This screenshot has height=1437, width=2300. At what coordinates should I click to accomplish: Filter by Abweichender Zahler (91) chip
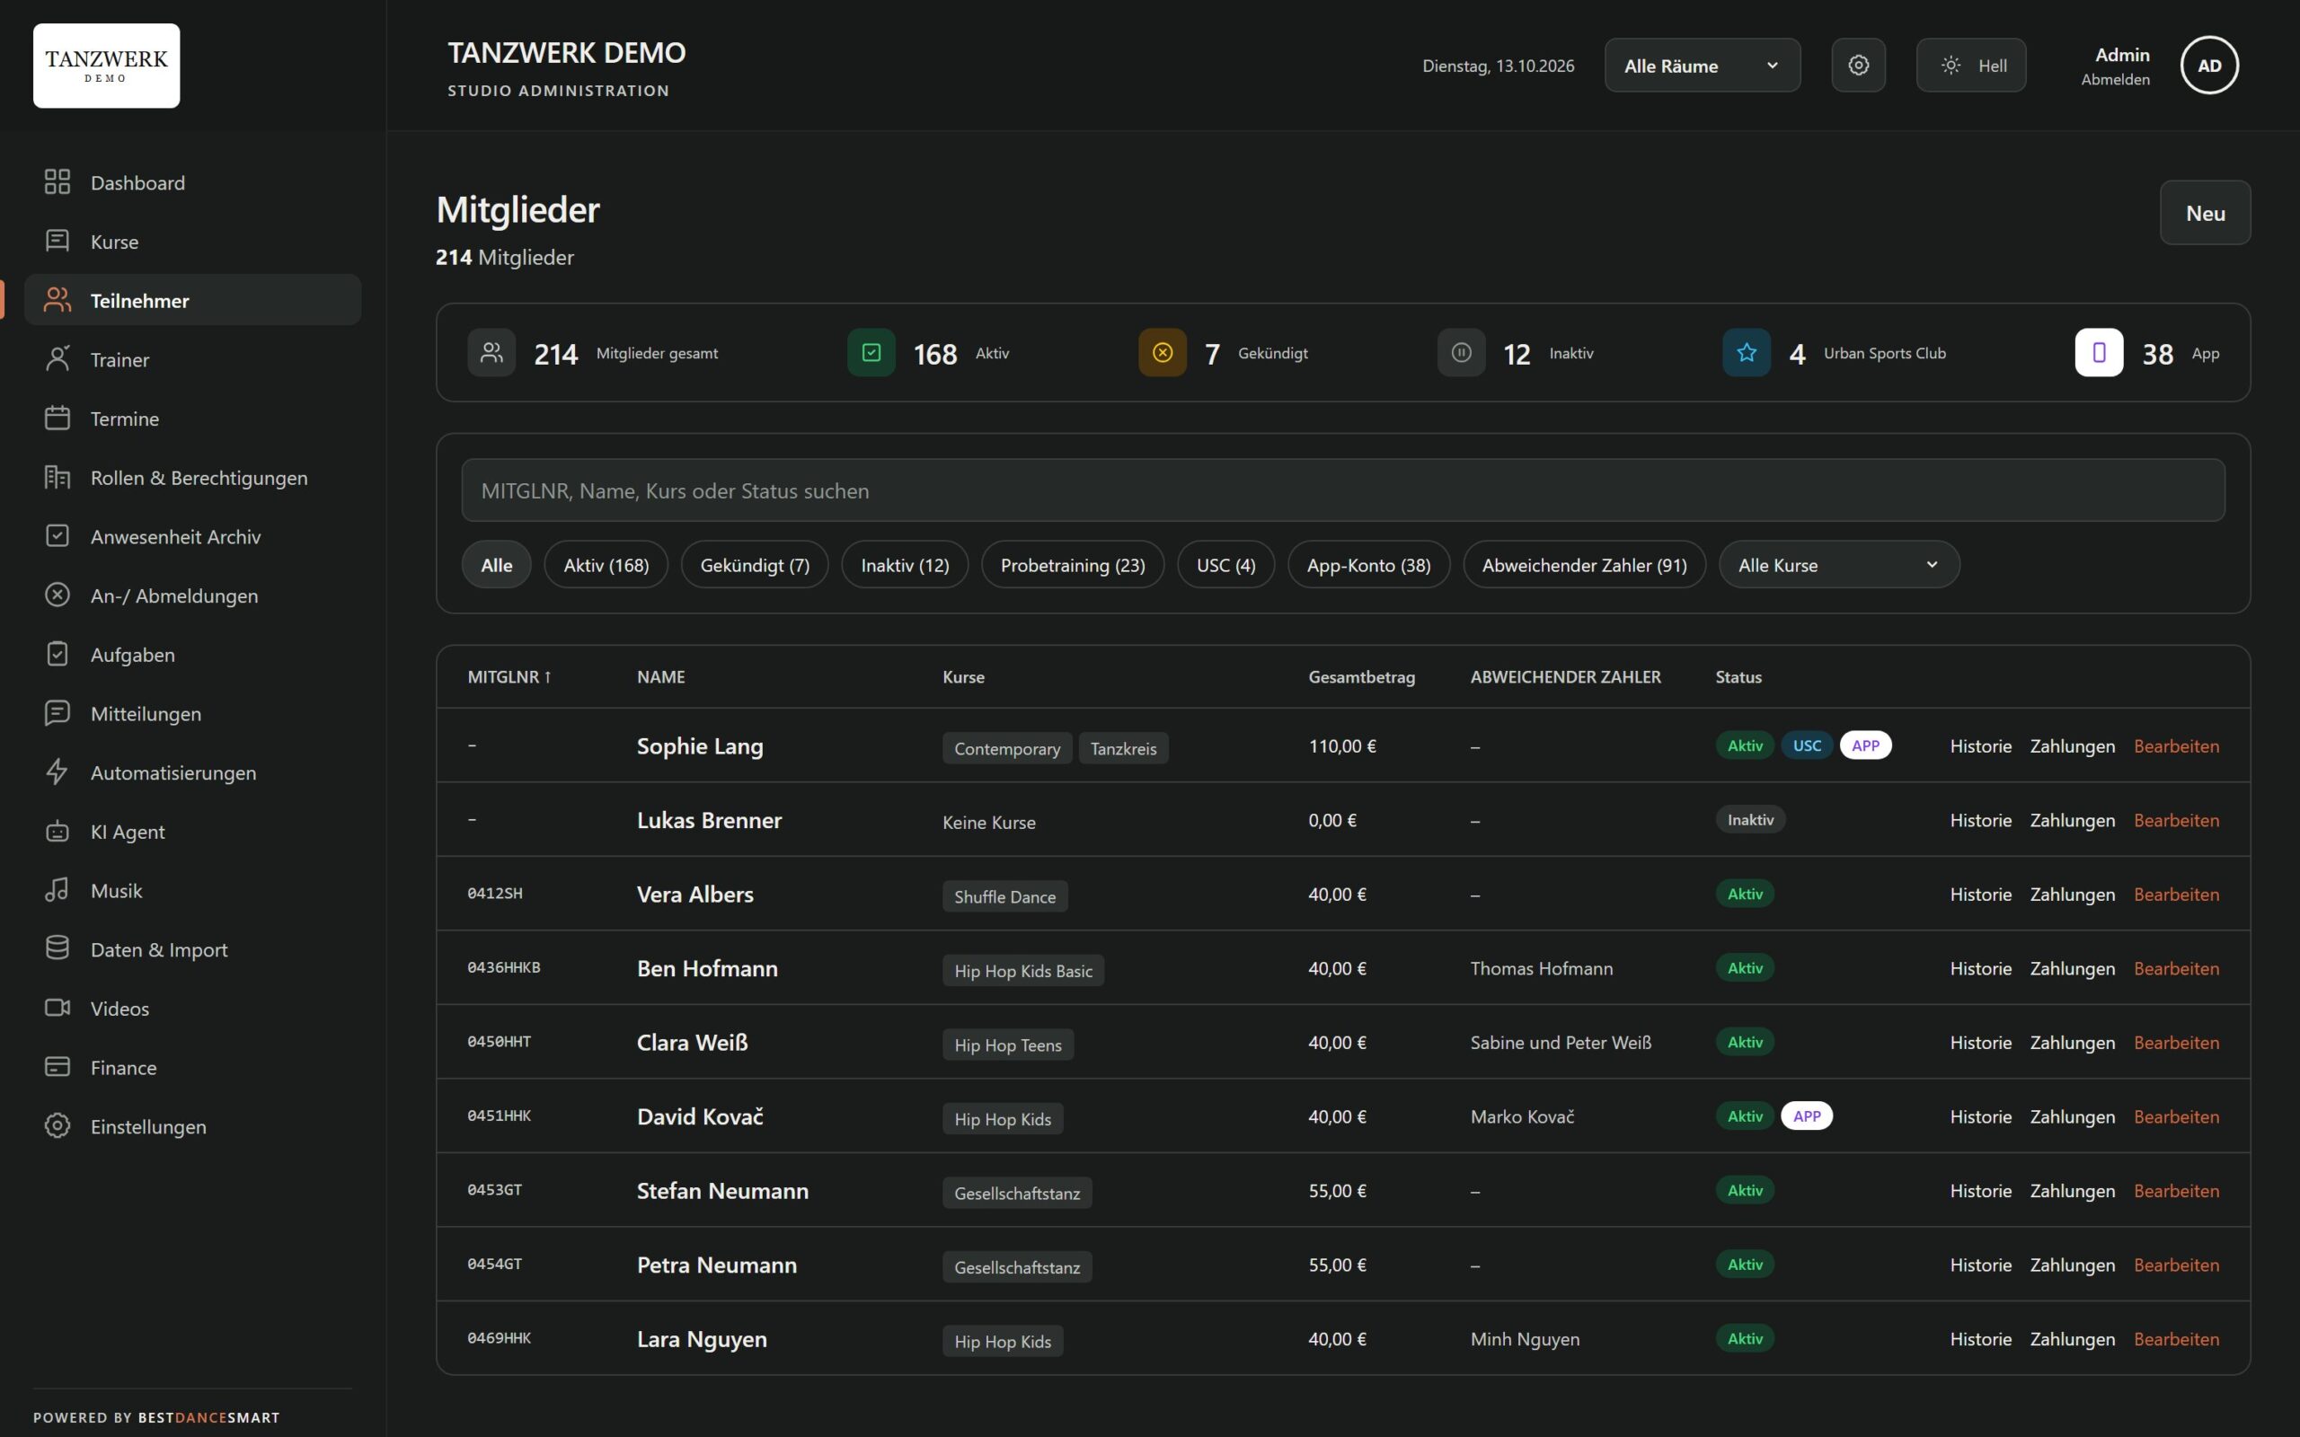[x=1584, y=565]
